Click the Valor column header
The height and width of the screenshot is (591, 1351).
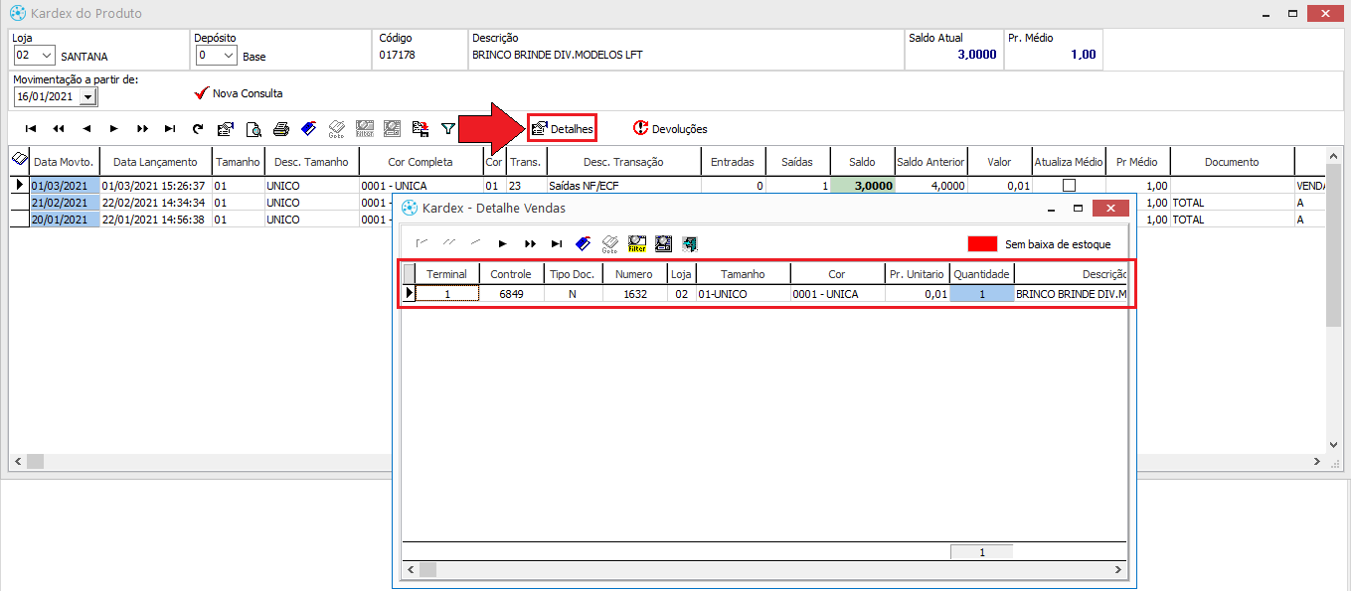(x=999, y=162)
